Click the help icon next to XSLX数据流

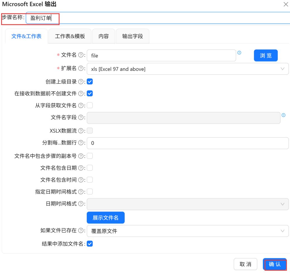tap(81, 131)
